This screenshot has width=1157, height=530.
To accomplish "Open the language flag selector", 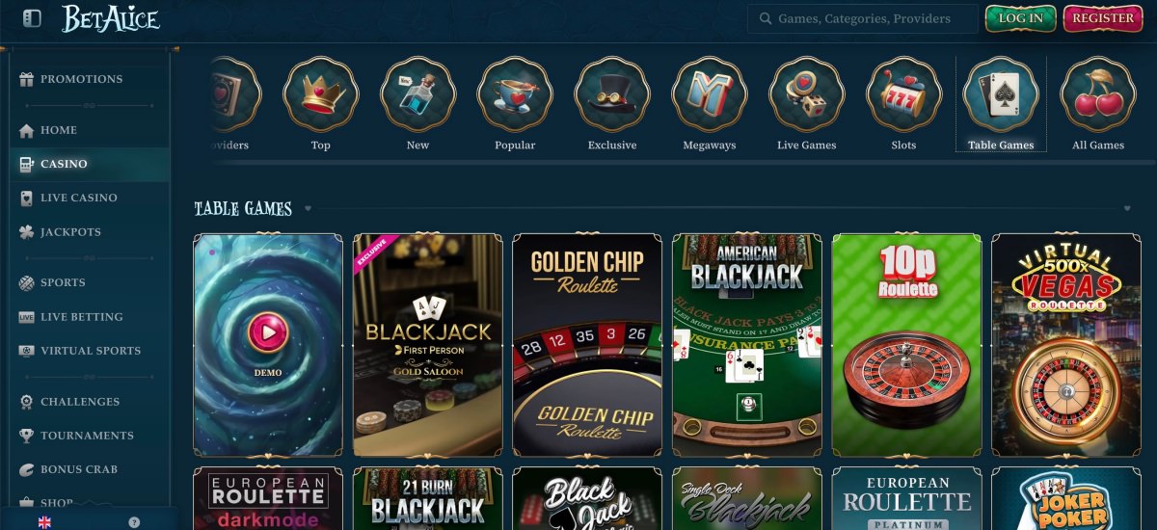I will (x=44, y=522).
